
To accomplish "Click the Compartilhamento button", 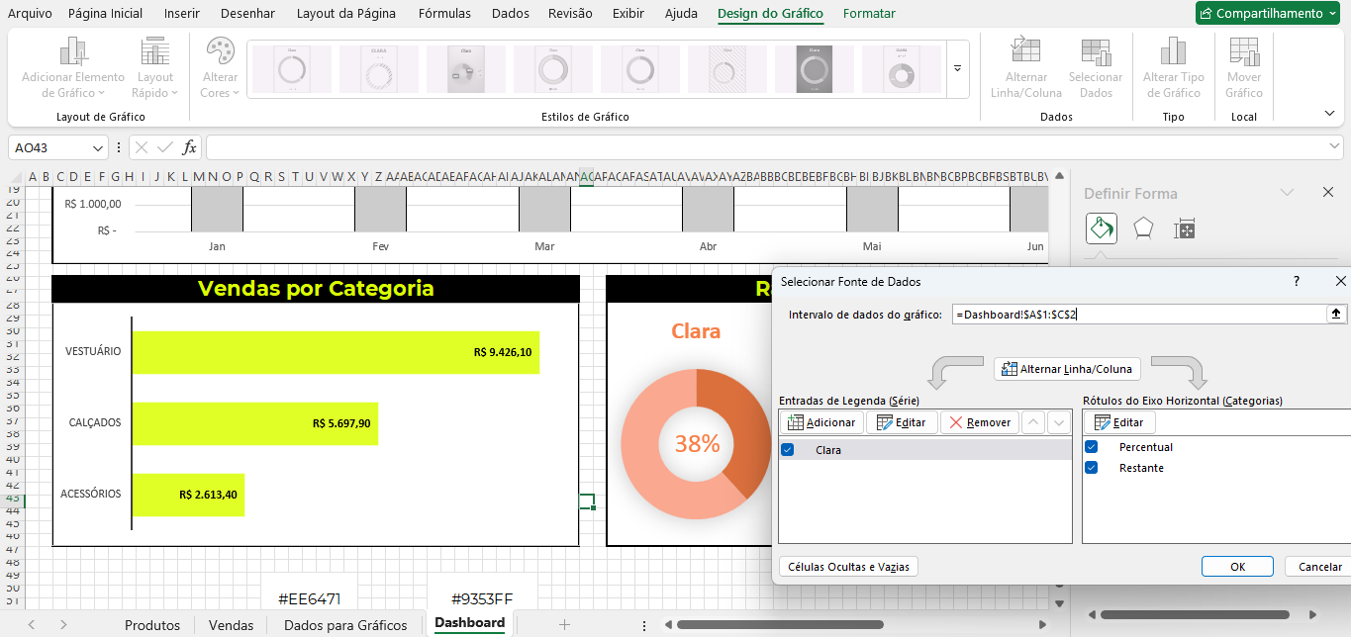I will [1266, 13].
